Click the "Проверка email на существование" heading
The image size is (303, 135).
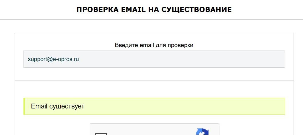click(154, 10)
